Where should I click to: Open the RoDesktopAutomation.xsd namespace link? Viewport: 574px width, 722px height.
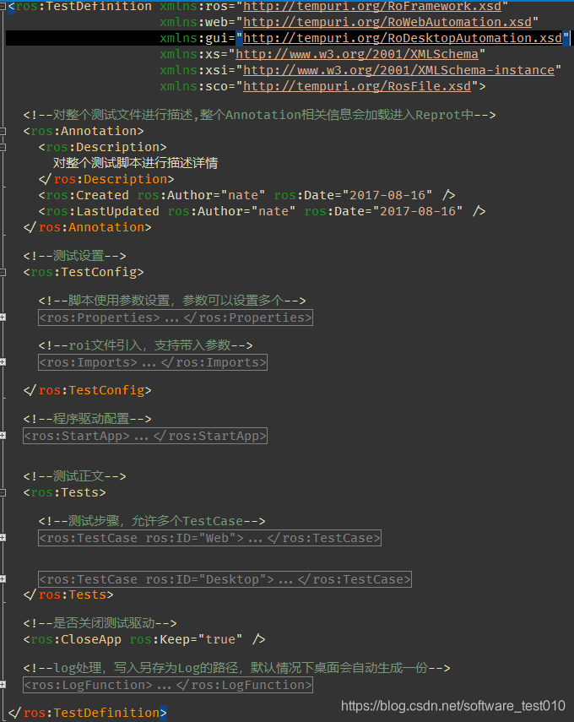point(403,38)
